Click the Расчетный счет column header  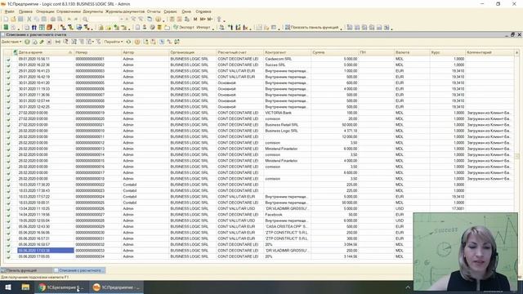click(x=239, y=52)
